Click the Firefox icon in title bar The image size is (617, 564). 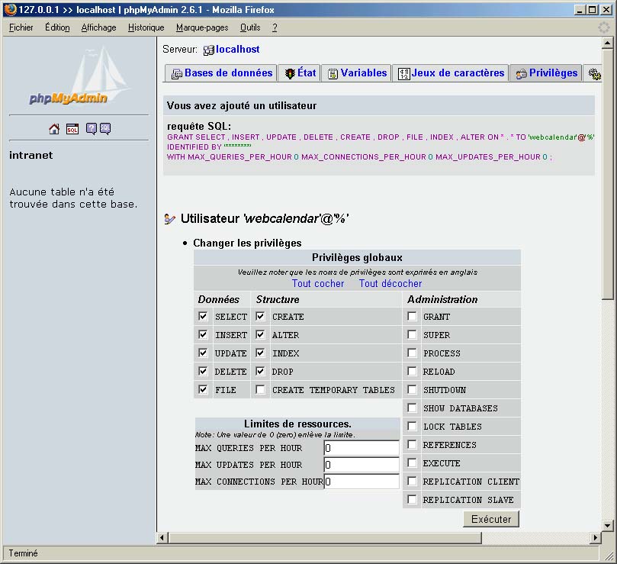coord(10,9)
